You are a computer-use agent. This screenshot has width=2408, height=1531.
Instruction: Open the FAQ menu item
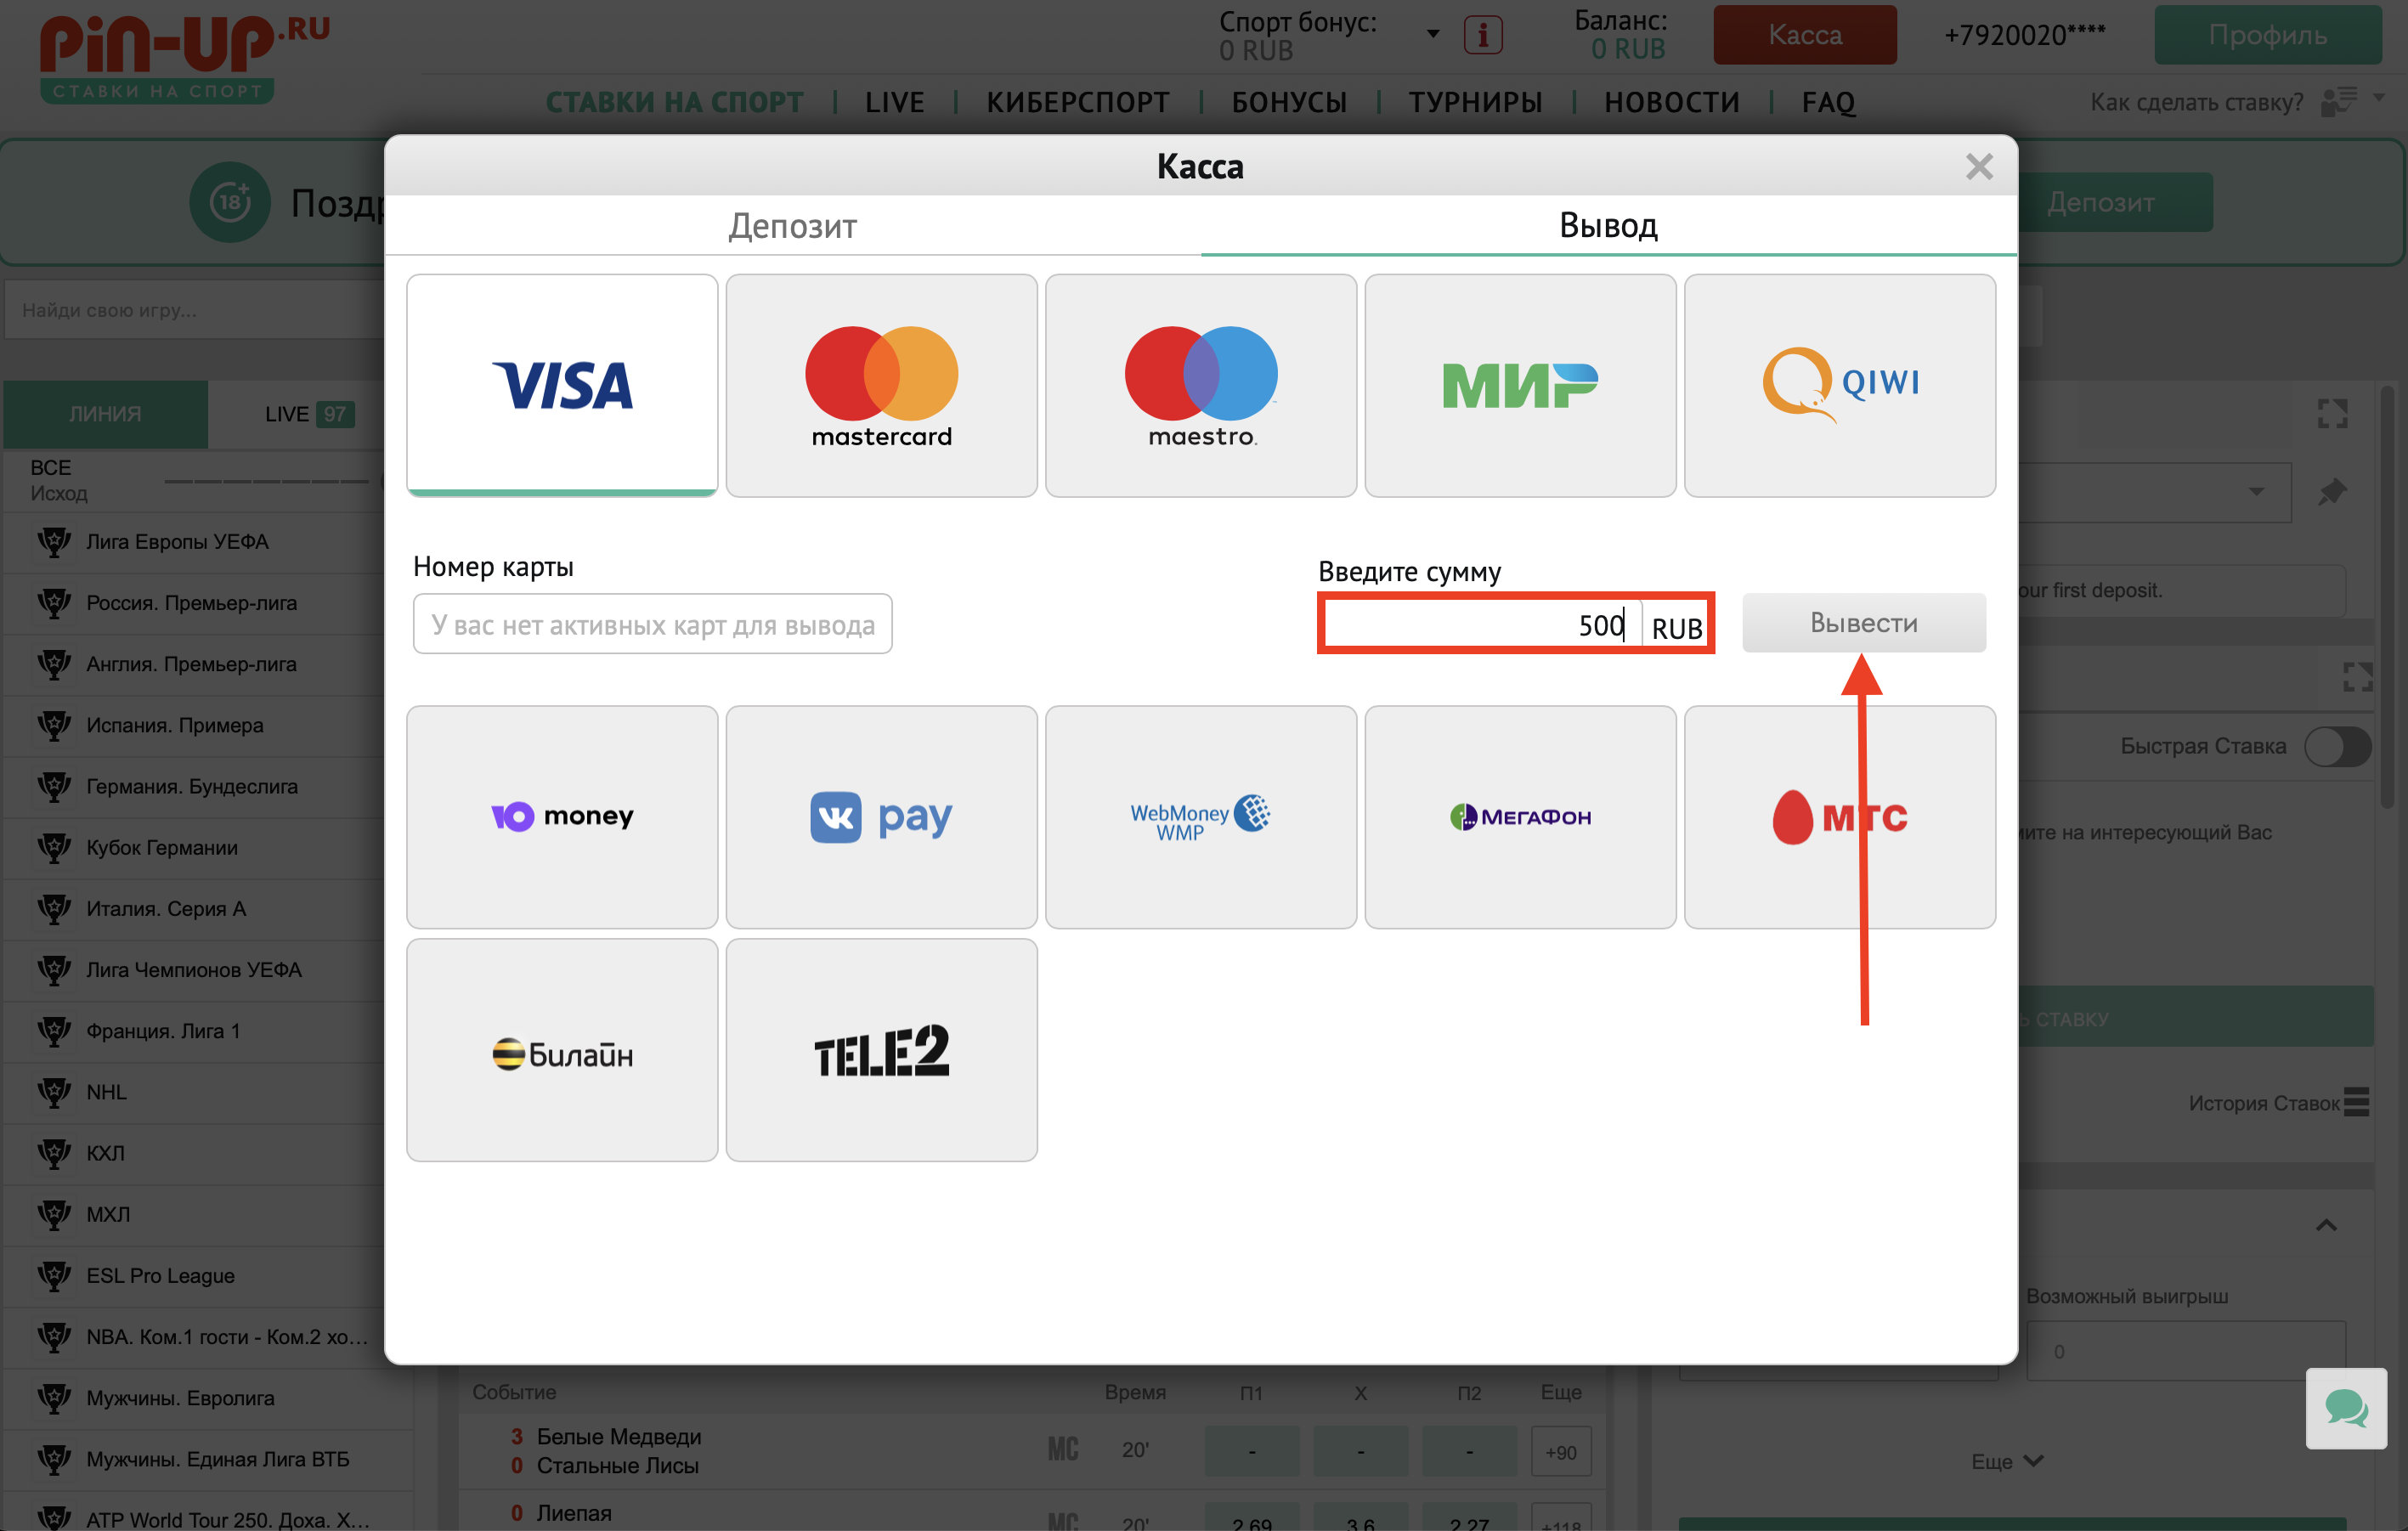[1828, 102]
